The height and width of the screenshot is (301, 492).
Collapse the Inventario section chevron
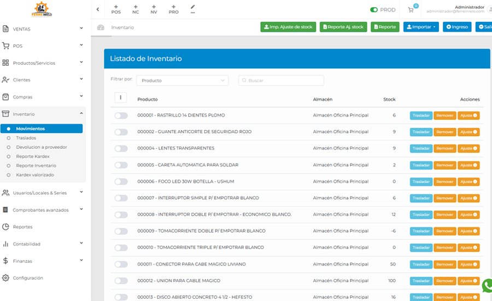(81, 113)
